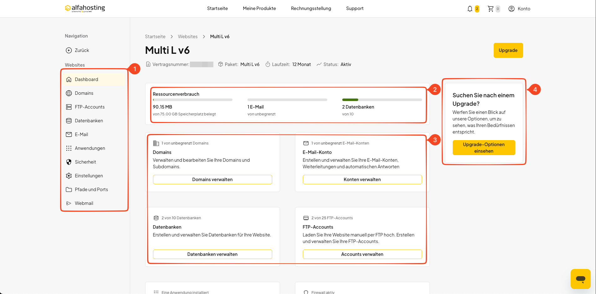This screenshot has width=596, height=294.
Task: Click '2 von 25 FTP-Accounts' text
Action: tap(332, 218)
